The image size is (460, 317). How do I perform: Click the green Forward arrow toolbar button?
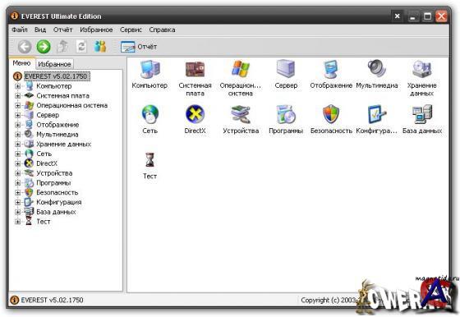pyautogui.click(x=44, y=47)
